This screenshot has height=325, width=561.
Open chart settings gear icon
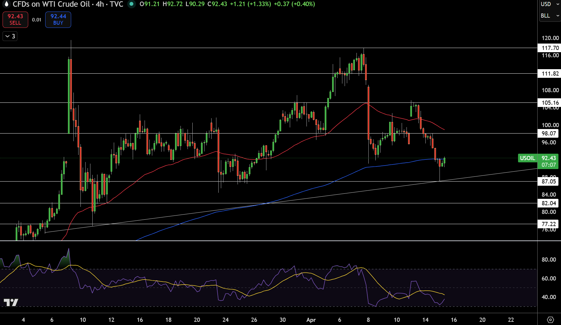550,320
